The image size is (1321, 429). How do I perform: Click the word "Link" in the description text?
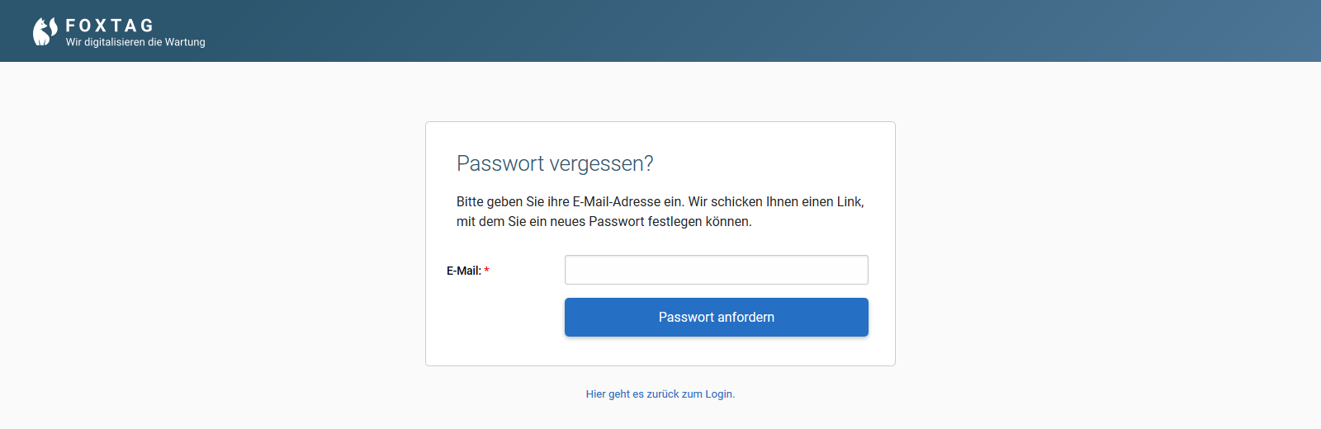tap(850, 201)
